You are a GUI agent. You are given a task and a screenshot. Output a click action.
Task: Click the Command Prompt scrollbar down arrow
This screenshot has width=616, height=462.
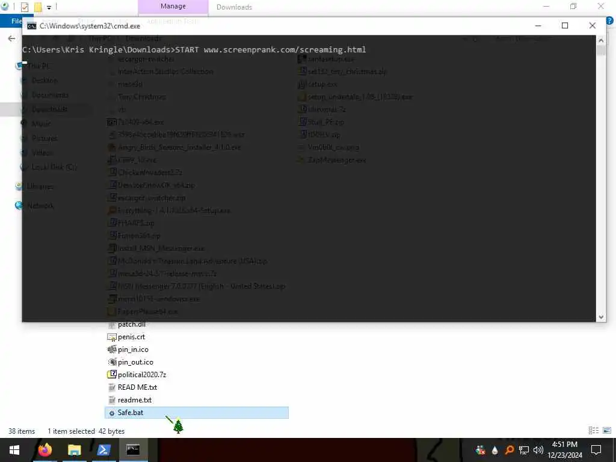click(x=601, y=316)
